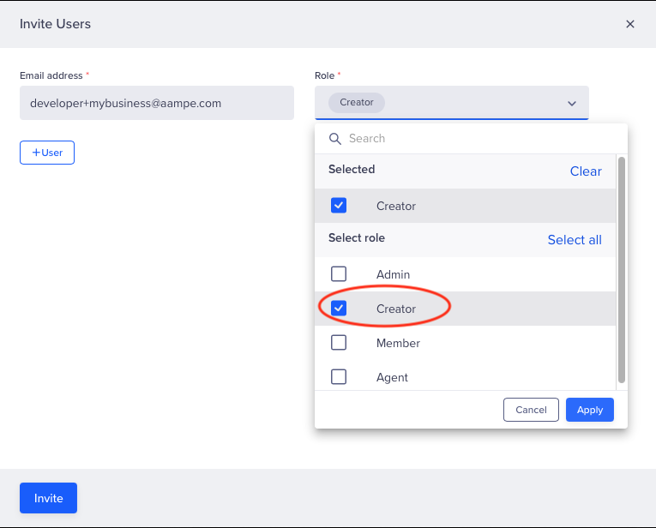
Task: Check the Agent role checkbox
Action: pos(339,376)
